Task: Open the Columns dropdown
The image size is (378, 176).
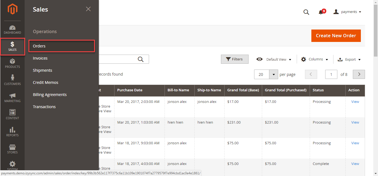Action: [x=315, y=59]
